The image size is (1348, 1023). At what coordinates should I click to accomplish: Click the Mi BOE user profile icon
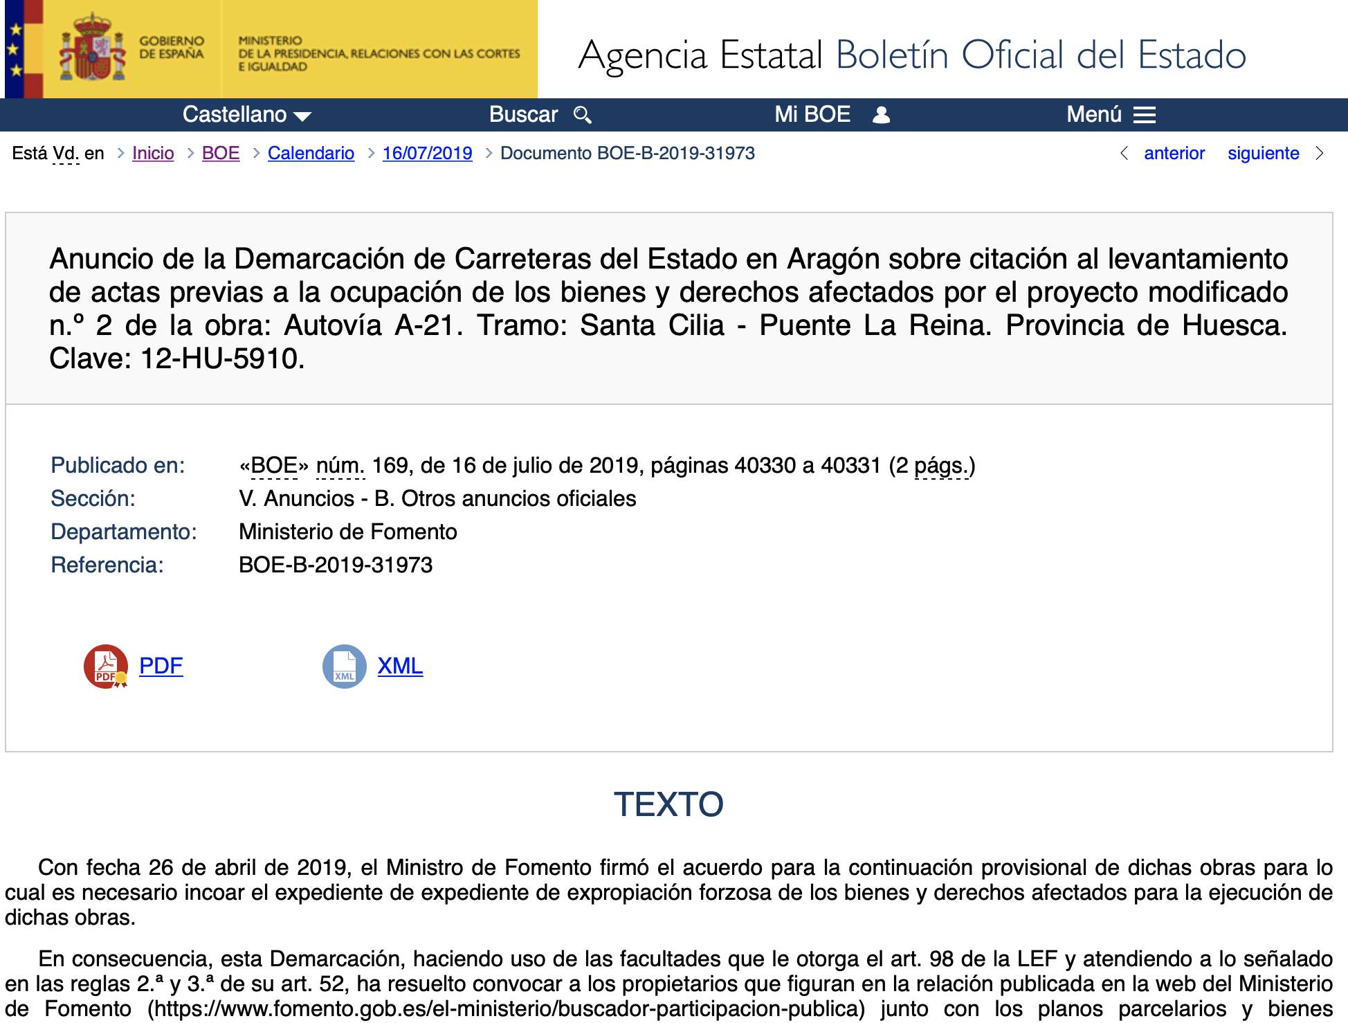pos(881,115)
